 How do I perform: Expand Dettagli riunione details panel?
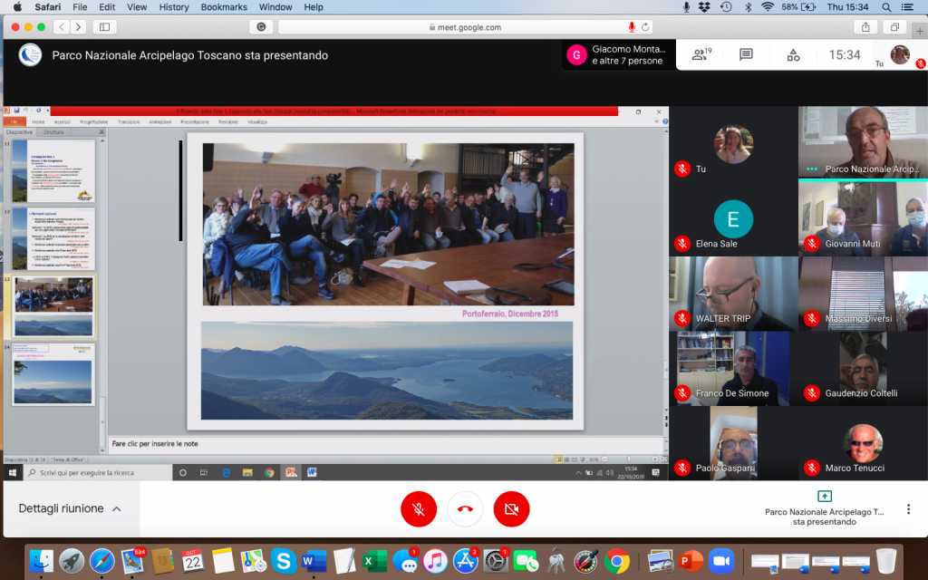[70, 509]
